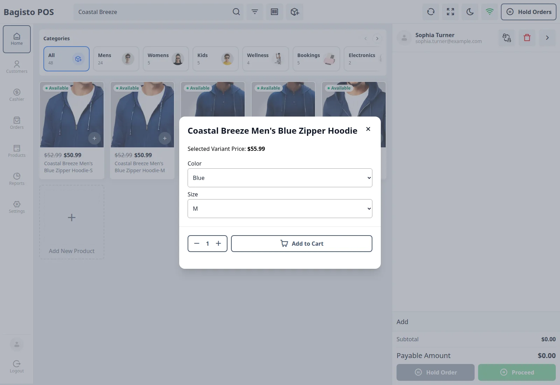Click the fifth hoodie product image
This screenshot has width=560, height=385.
click(x=354, y=99)
